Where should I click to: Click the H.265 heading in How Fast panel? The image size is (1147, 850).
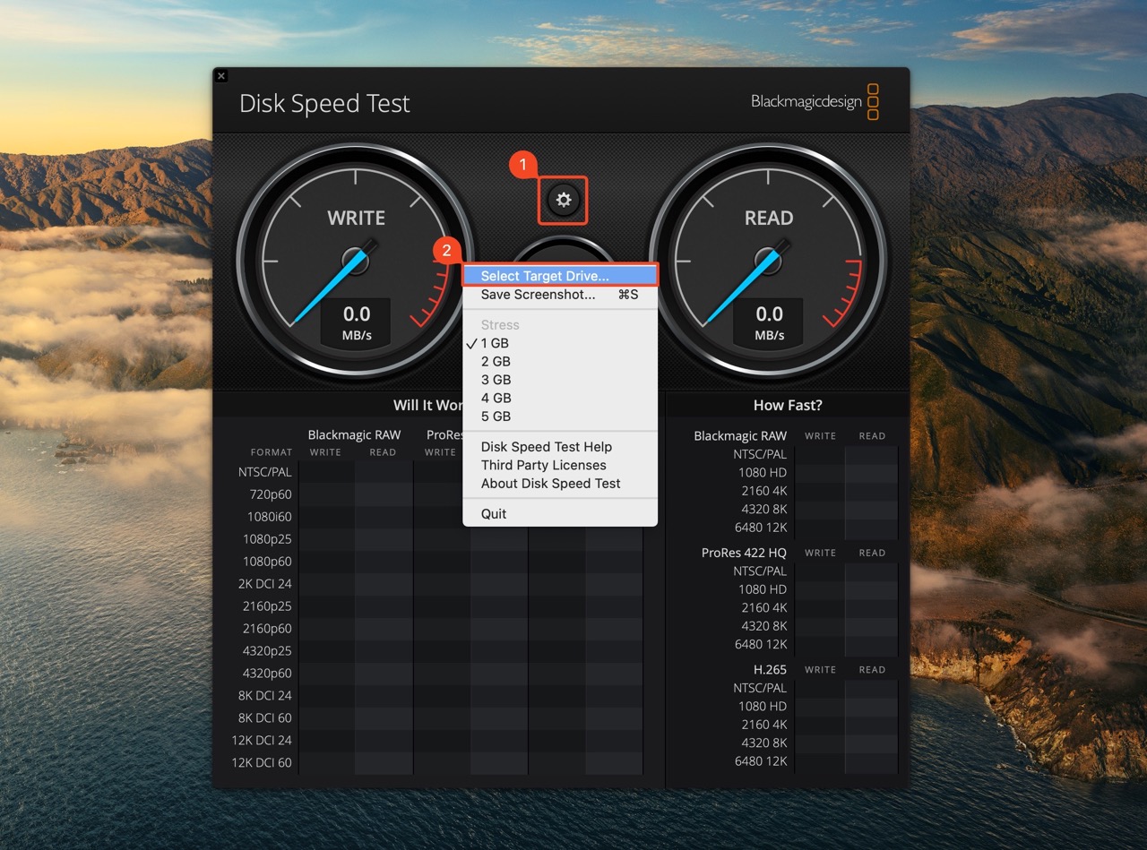[770, 669]
